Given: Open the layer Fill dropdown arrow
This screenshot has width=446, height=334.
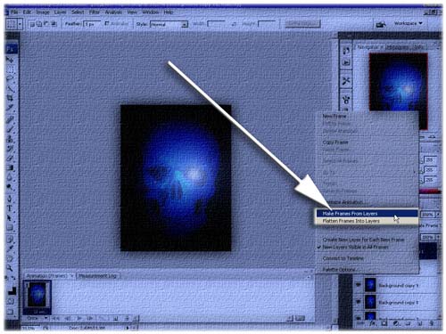Looking at the screenshot, I should click(x=438, y=237).
